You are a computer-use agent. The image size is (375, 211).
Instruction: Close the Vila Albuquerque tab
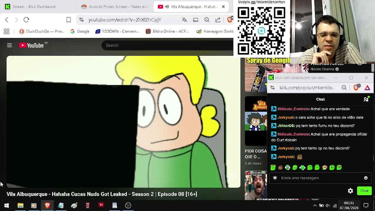coord(223,6)
